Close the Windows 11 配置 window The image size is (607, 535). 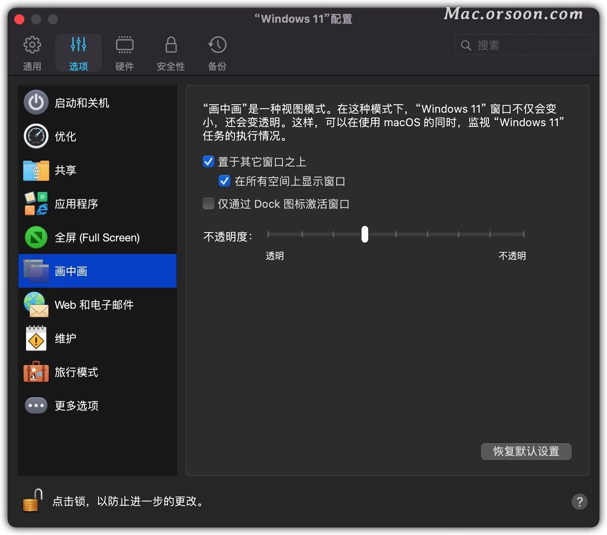click(19, 19)
